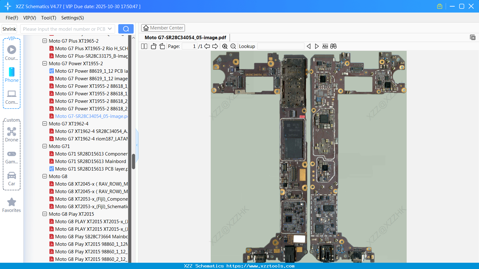
Task: Open the Settings(S) menu
Action: (72, 18)
